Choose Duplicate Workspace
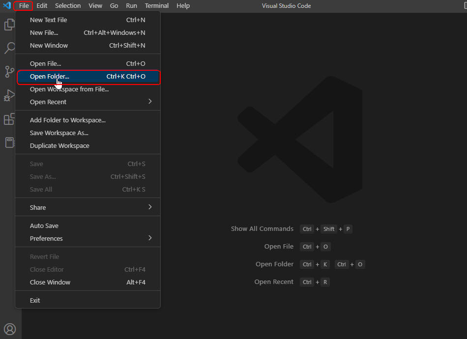Image resolution: width=467 pixels, height=339 pixels. click(88, 146)
